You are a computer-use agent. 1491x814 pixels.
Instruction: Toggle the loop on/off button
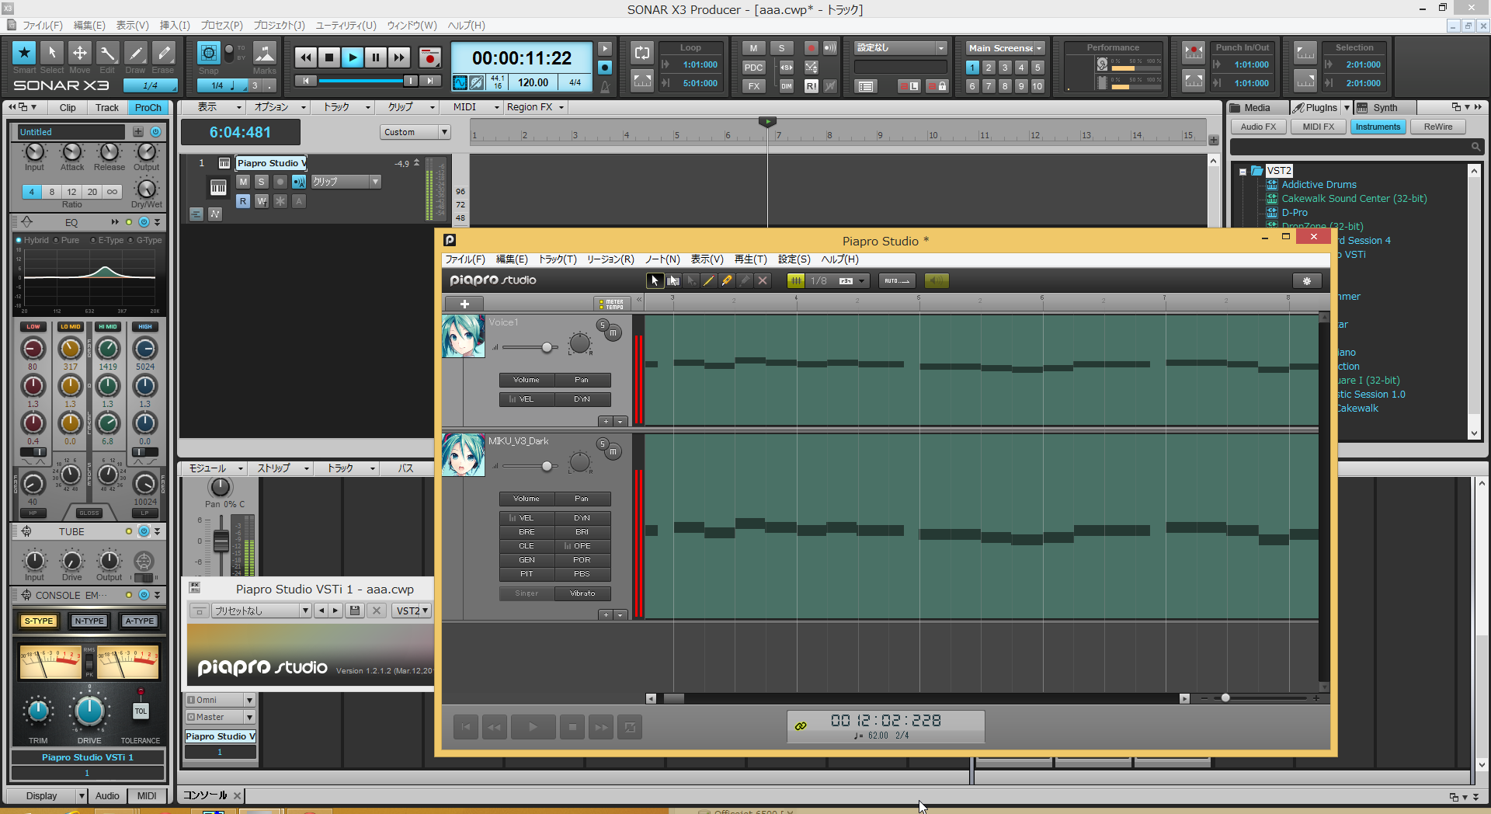(642, 53)
